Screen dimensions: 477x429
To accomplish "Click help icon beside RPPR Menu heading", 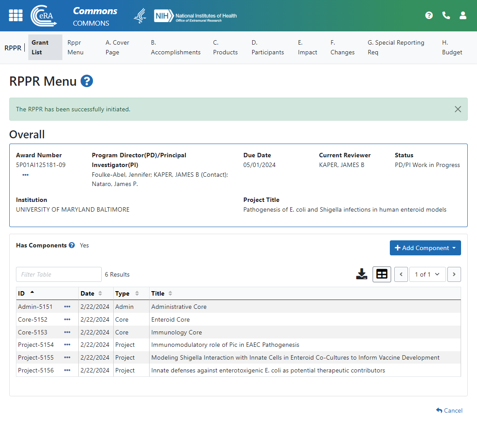I will (87, 81).
